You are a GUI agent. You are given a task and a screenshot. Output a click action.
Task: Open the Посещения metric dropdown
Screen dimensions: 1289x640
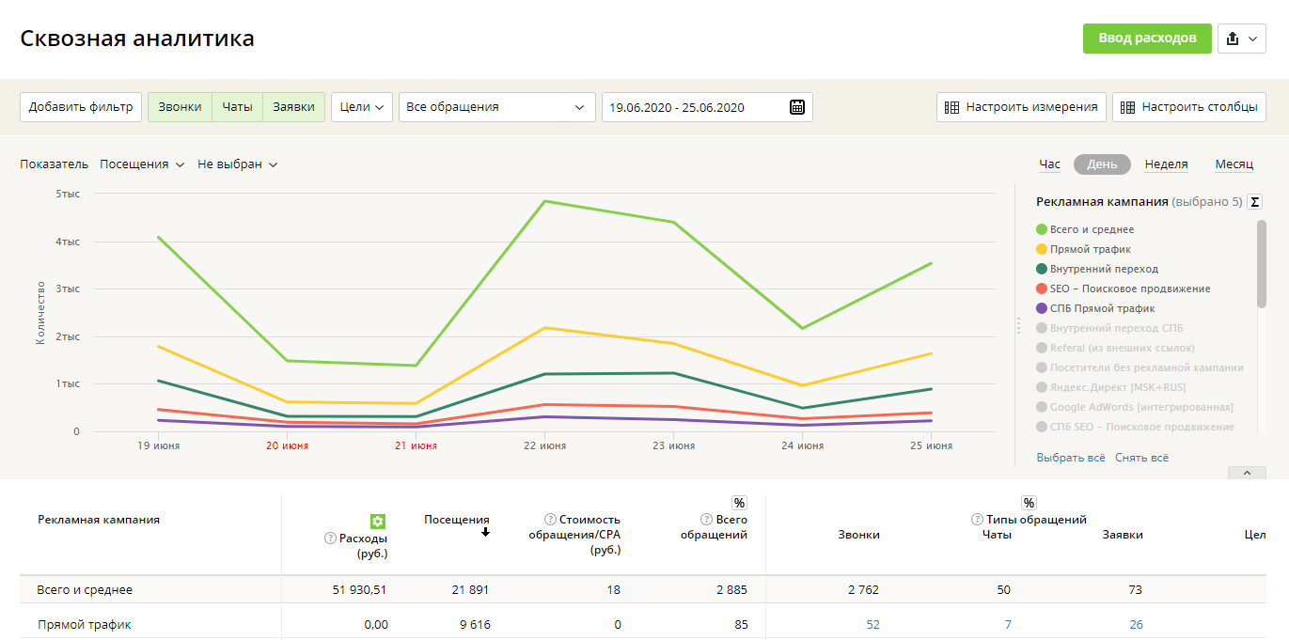coord(141,164)
